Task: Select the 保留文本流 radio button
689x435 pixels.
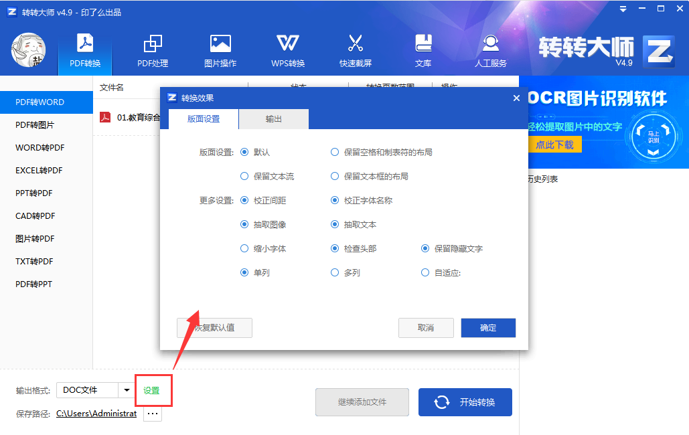Action: 244,176
